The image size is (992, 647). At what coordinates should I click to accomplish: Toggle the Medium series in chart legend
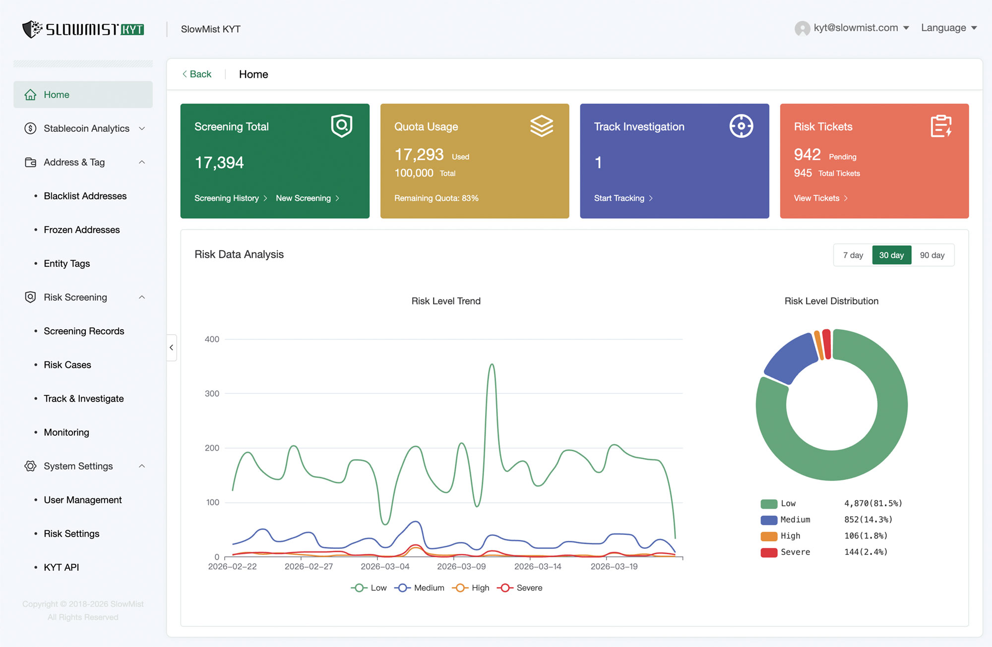pos(420,588)
